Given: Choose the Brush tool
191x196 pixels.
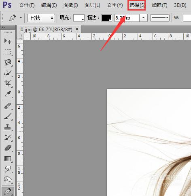Looking at the screenshot, I should [x=8, y=116].
